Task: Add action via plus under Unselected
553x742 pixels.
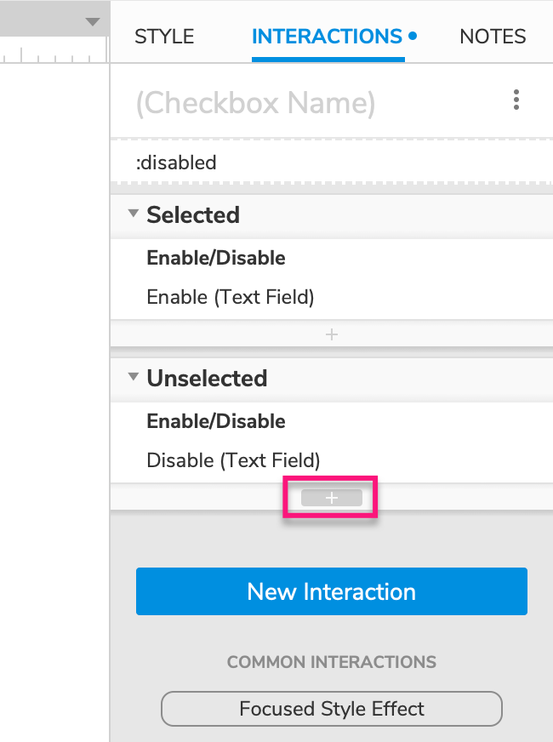Action: point(332,499)
